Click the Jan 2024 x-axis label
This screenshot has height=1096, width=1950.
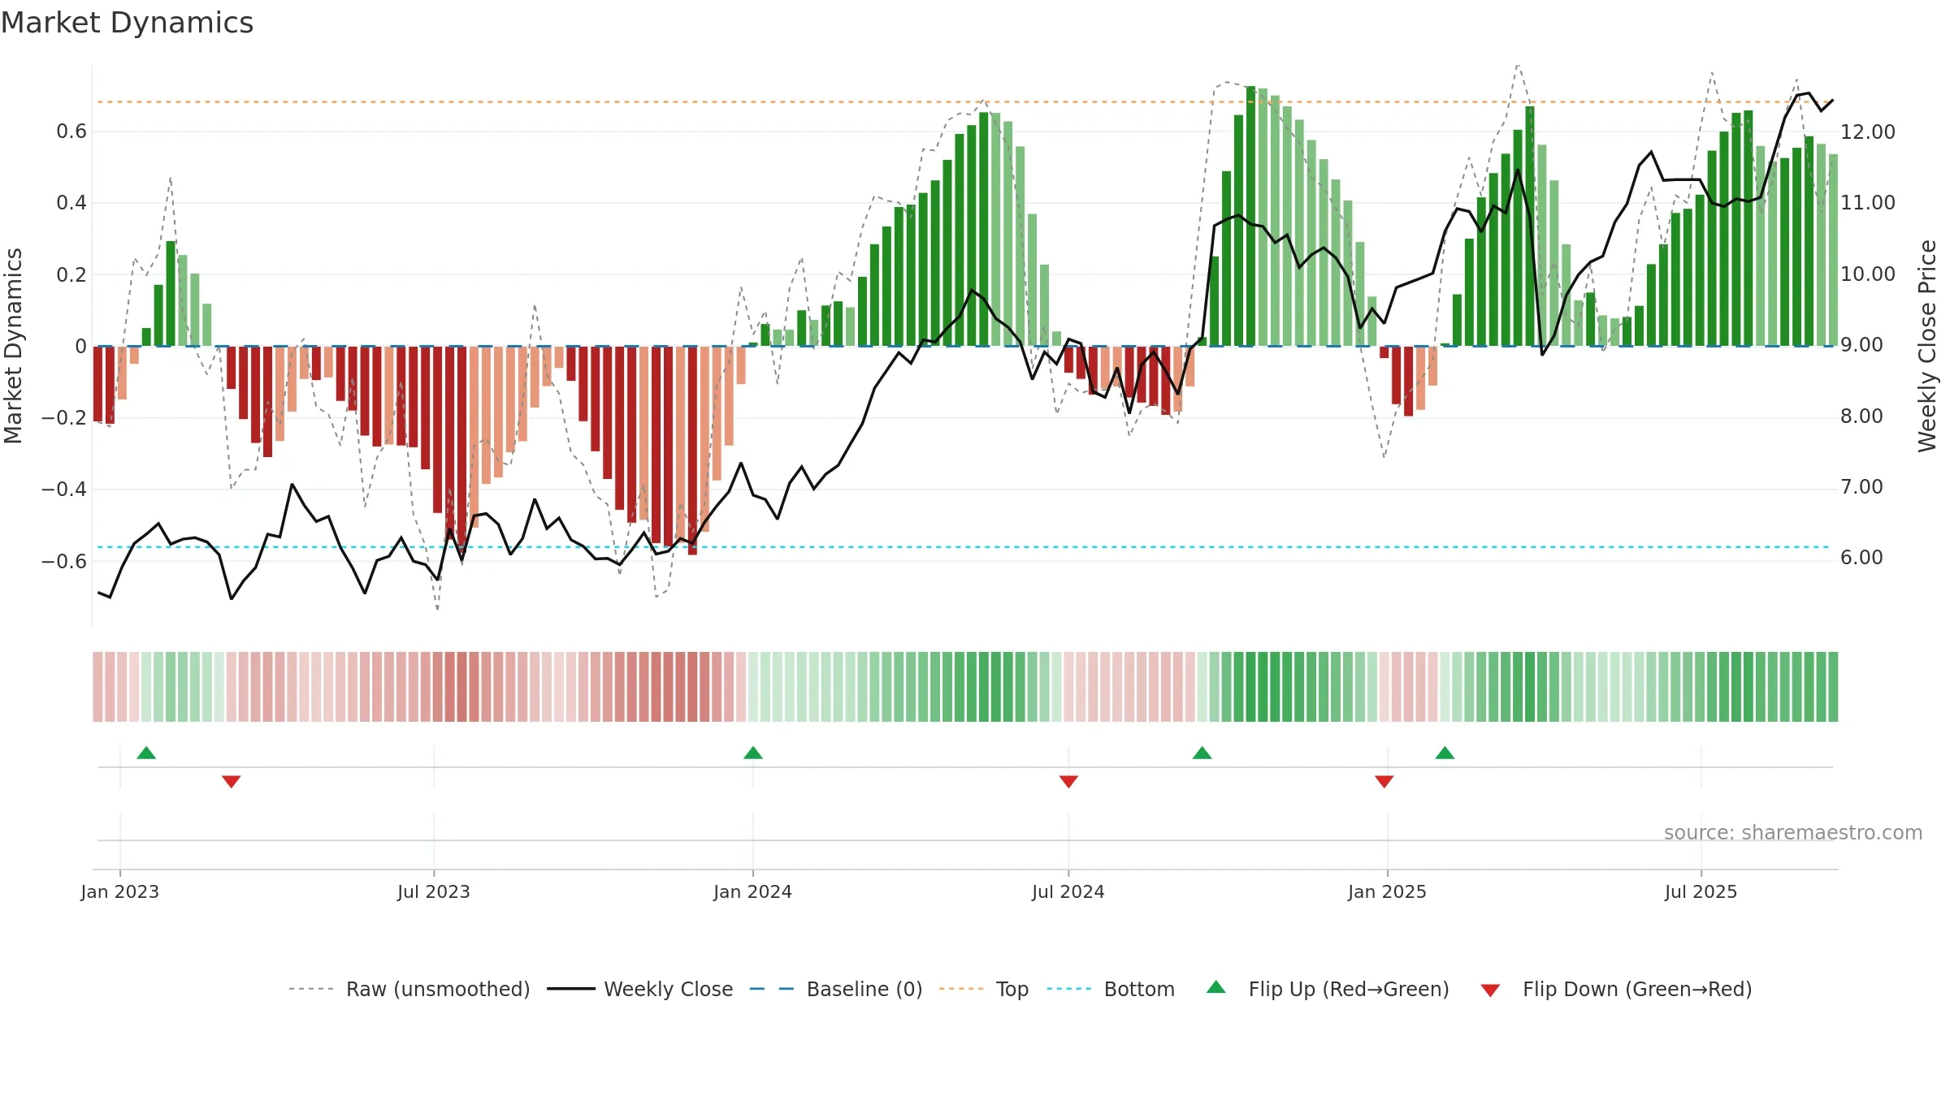[753, 892]
